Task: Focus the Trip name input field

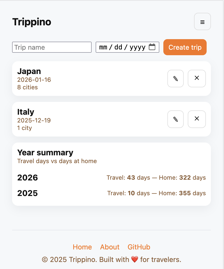Action: (x=52, y=47)
